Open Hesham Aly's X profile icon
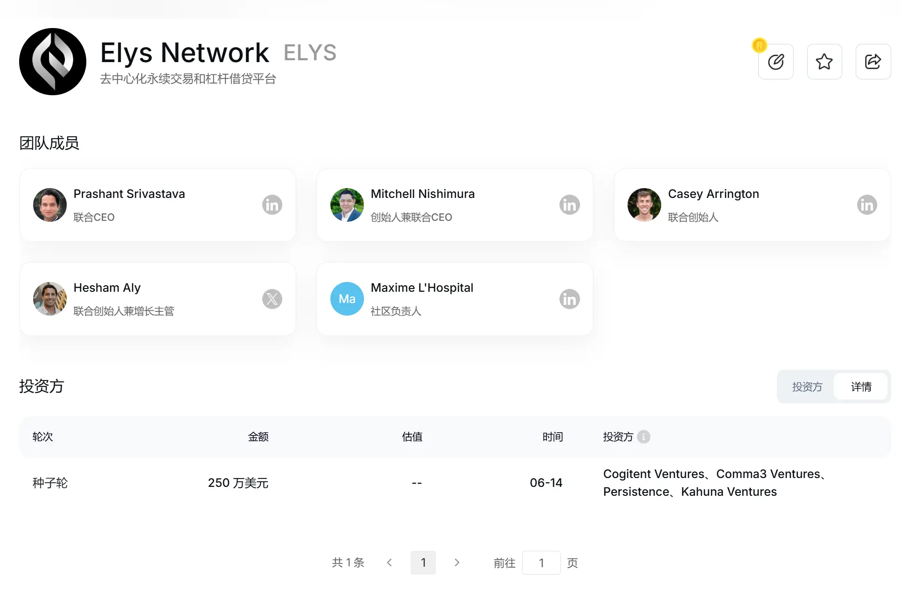 coord(272,299)
